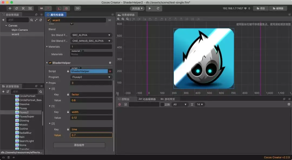Switch to the 资源管理器 tab
292x160 pixels.
(x=11, y=86)
